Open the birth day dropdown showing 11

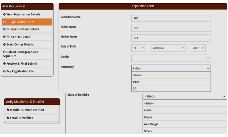coord(138,48)
